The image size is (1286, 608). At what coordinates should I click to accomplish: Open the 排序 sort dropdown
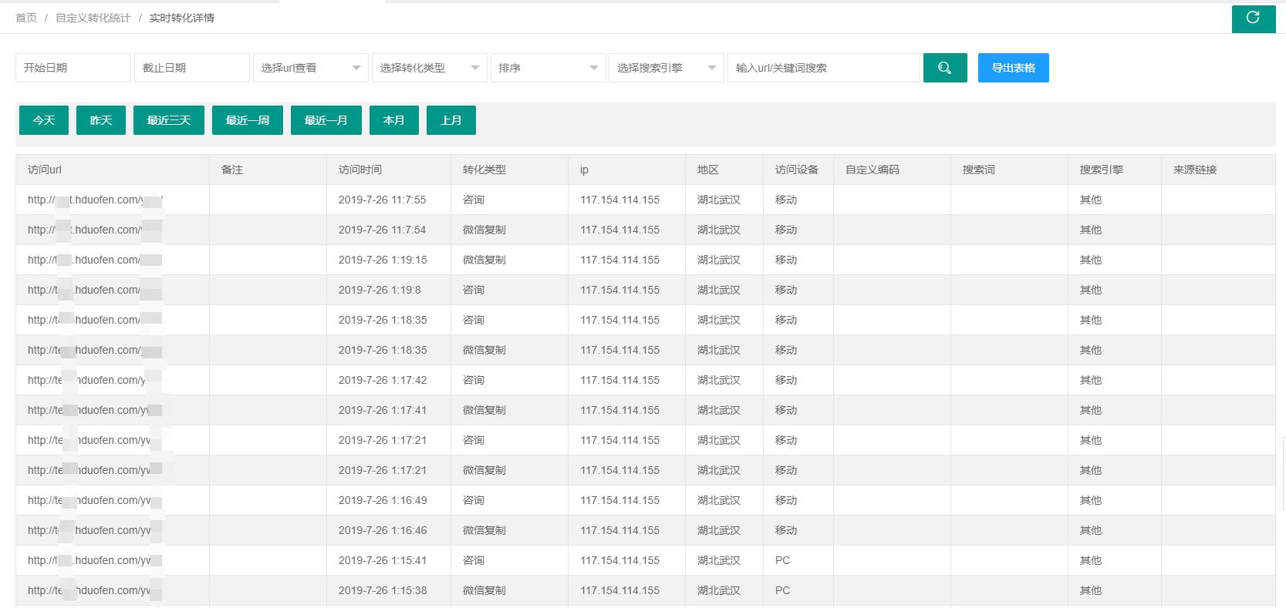click(x=548, y=68)
